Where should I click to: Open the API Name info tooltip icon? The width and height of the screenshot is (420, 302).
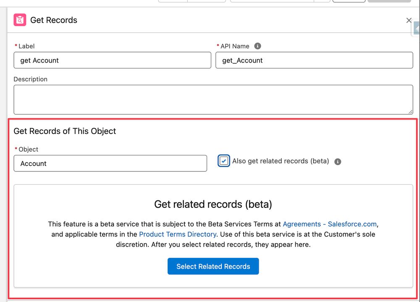coord(257,46)
